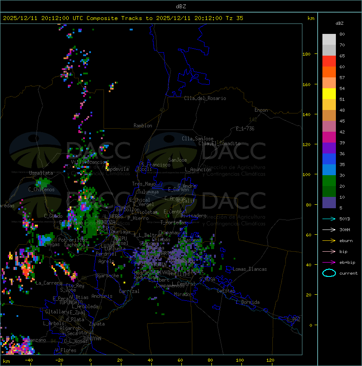Click the 'Catitas' place label
Screen dimensions: 362x366
pos(226,291)
